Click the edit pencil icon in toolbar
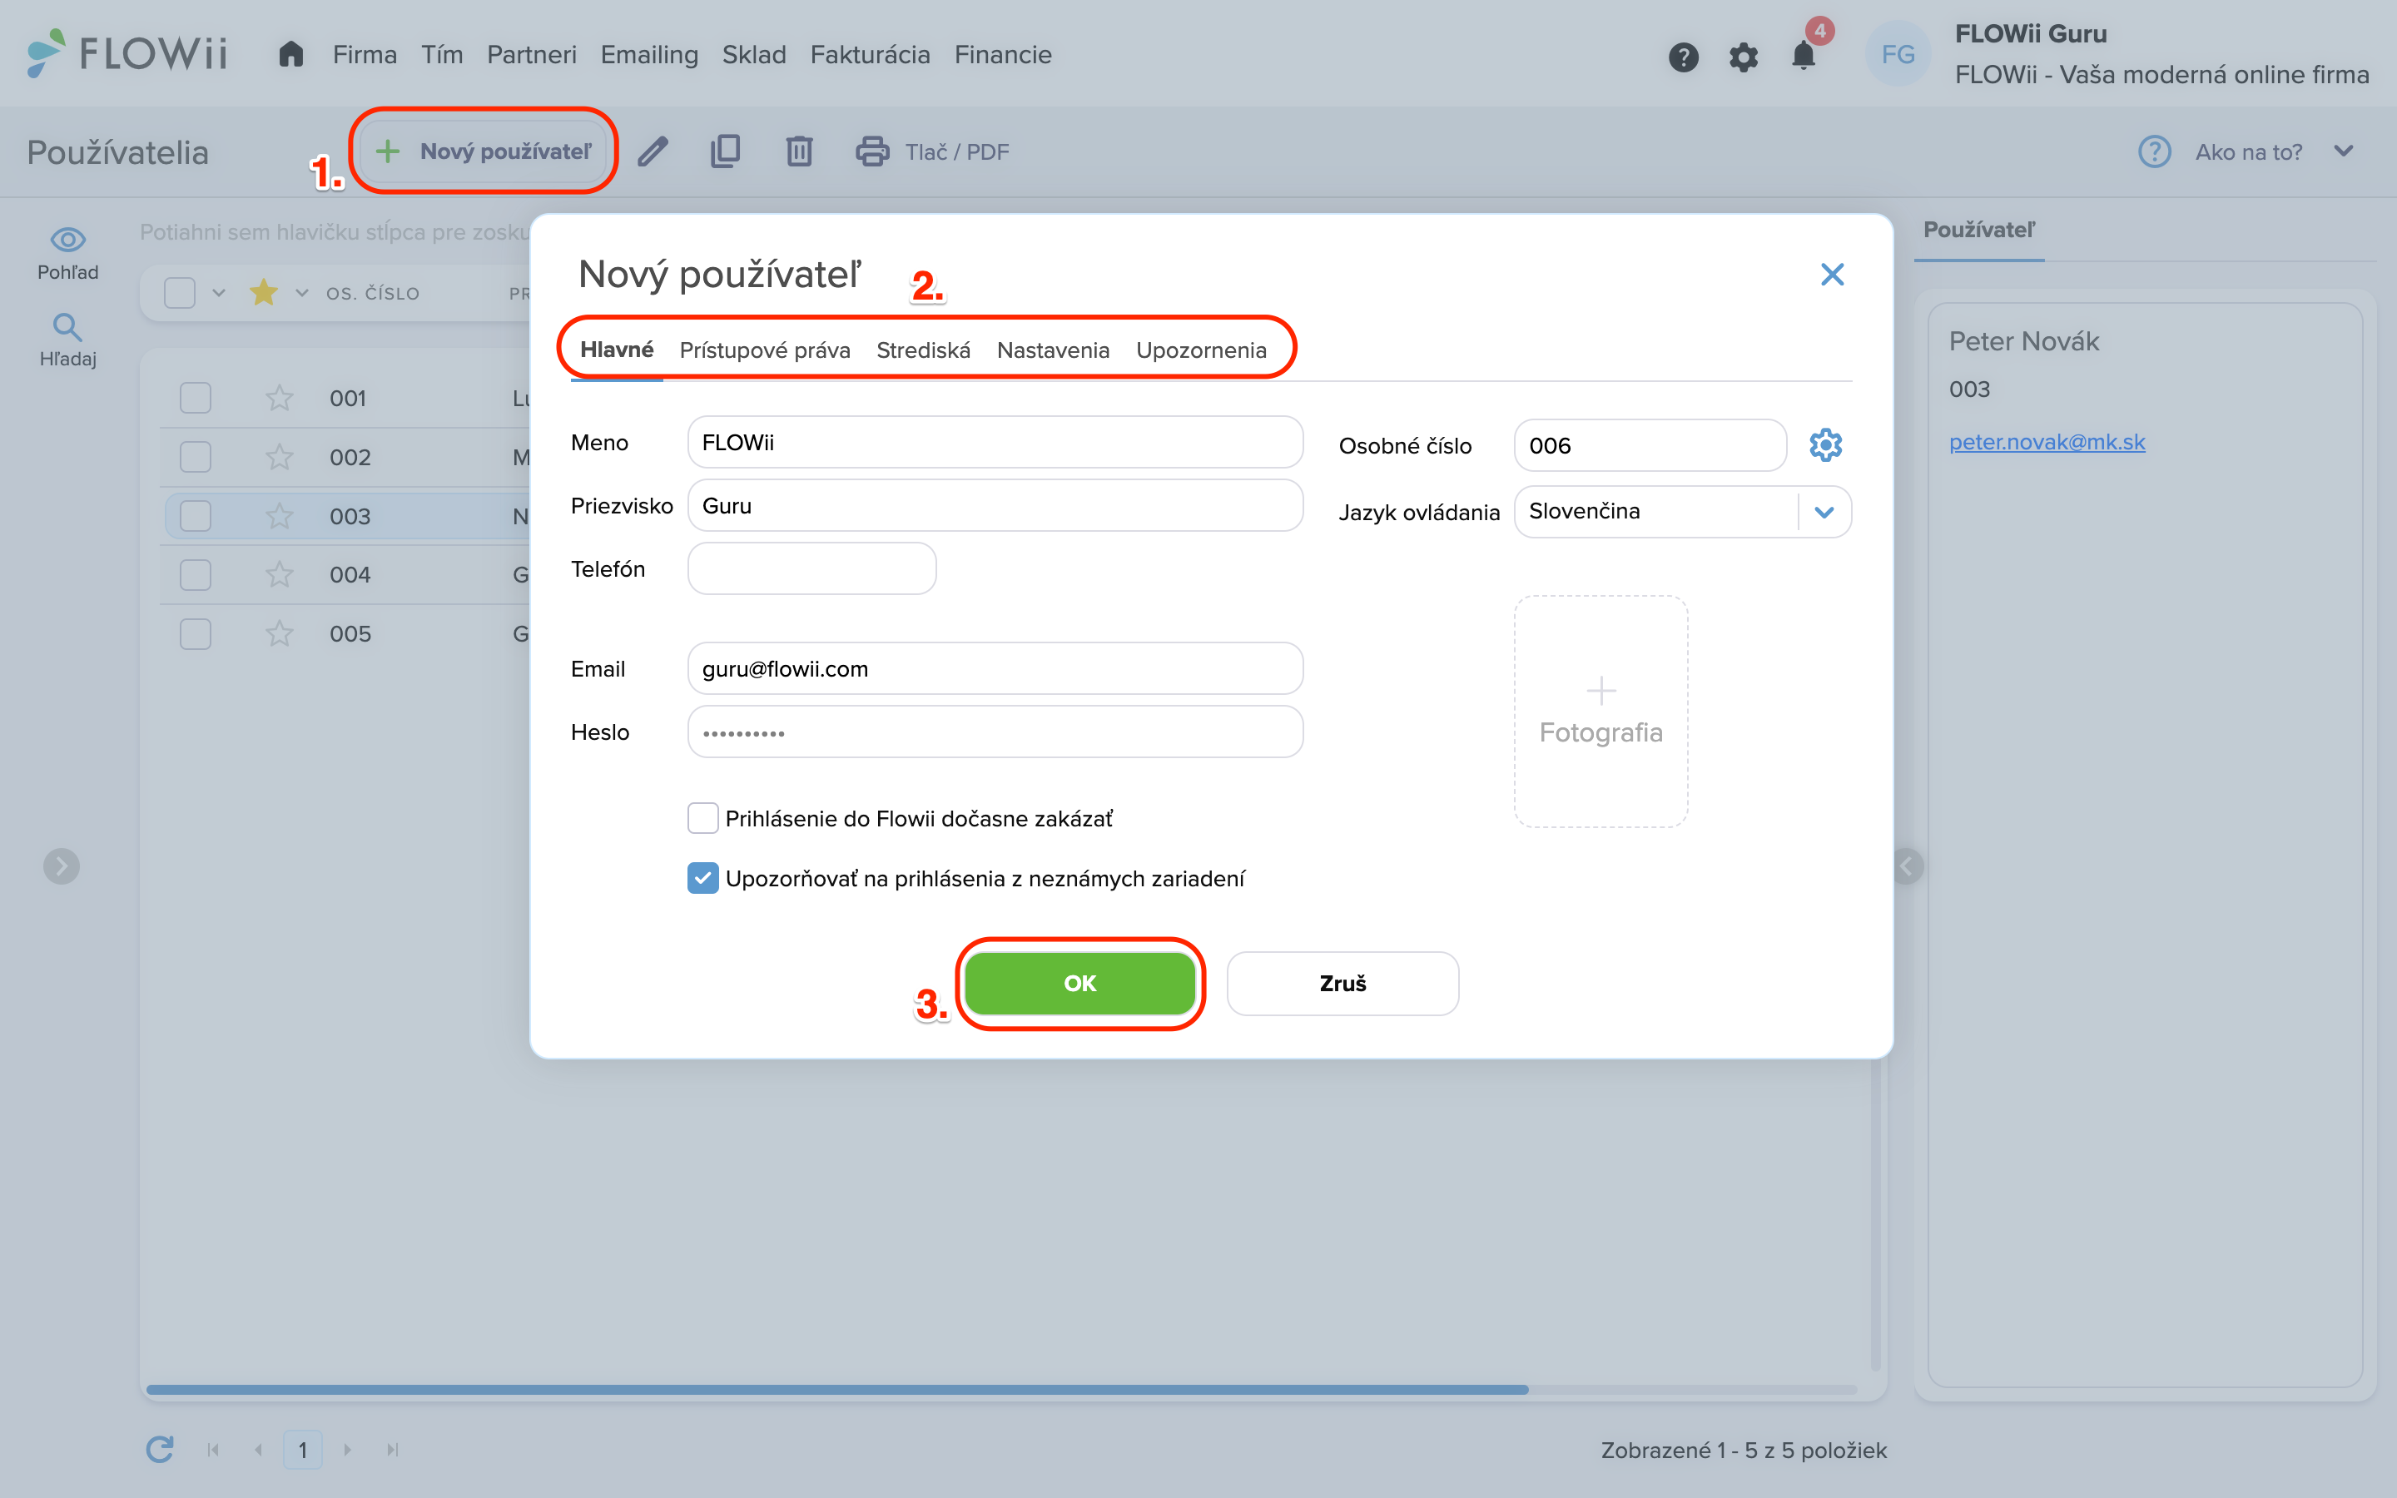The height and width of the screenshot is (1498, 2397). (x=652, y=151)
